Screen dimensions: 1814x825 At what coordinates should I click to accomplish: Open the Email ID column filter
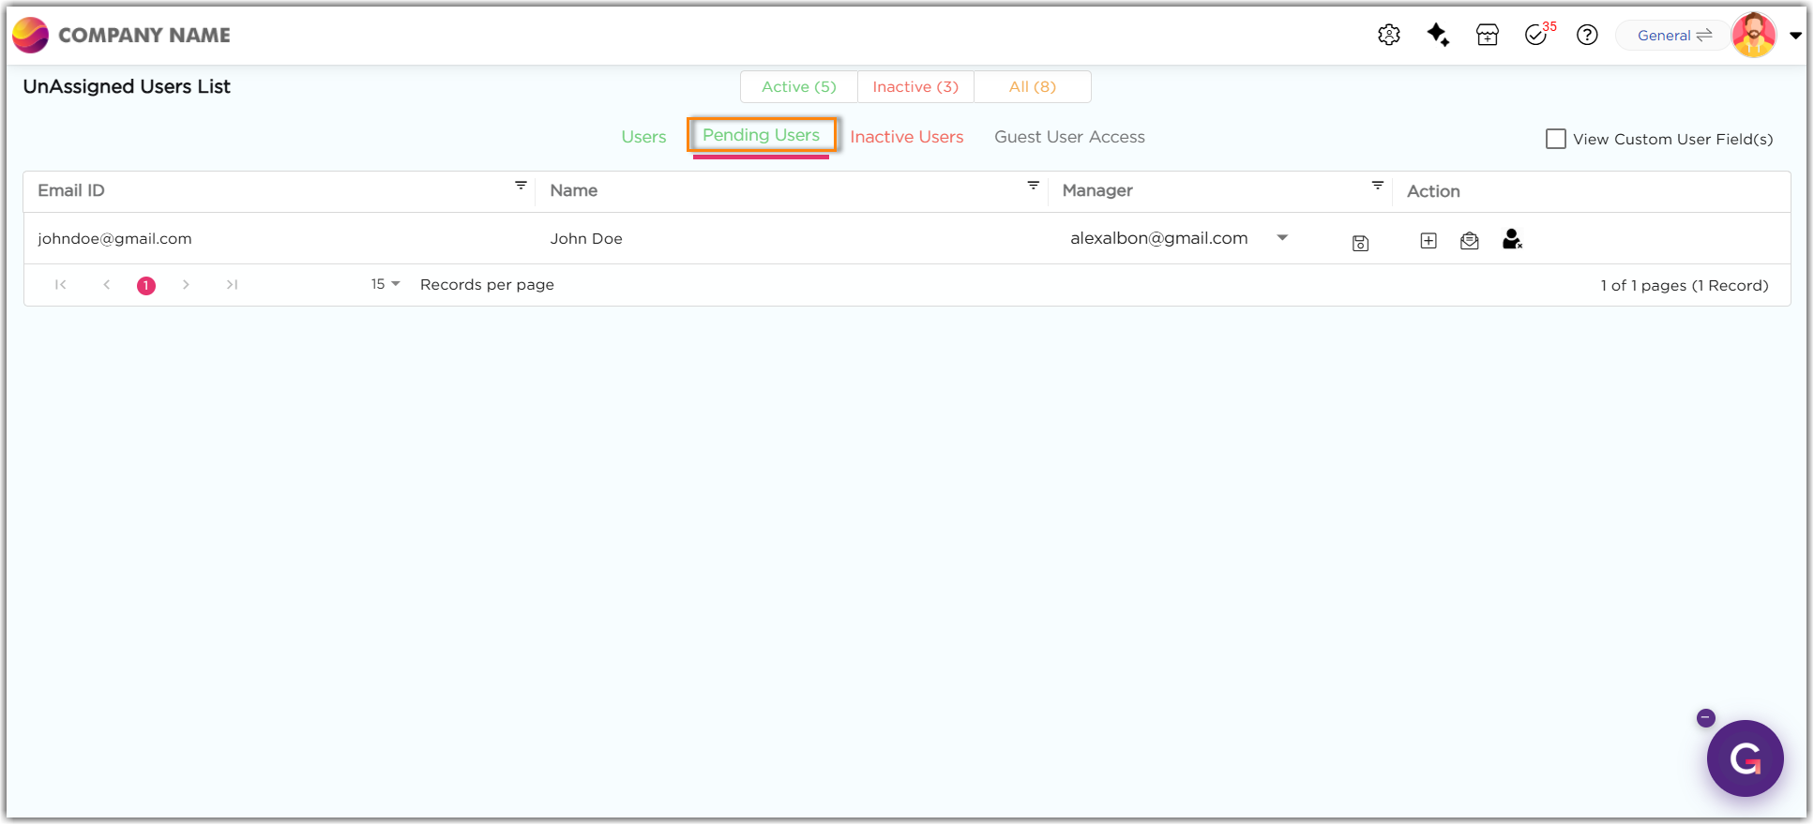click(521, 186)
